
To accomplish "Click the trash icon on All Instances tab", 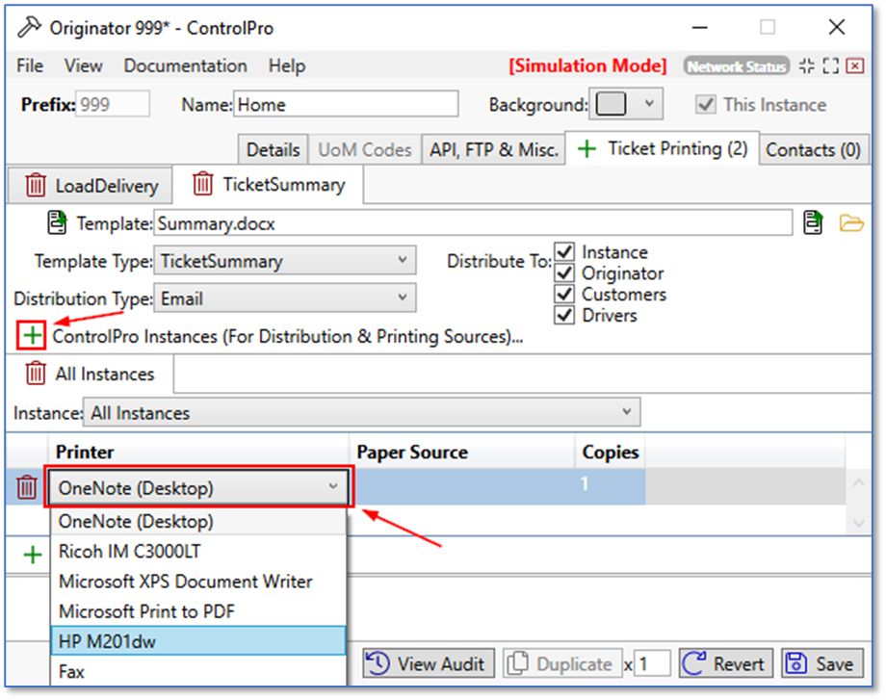I will click(x=36, y=374).
